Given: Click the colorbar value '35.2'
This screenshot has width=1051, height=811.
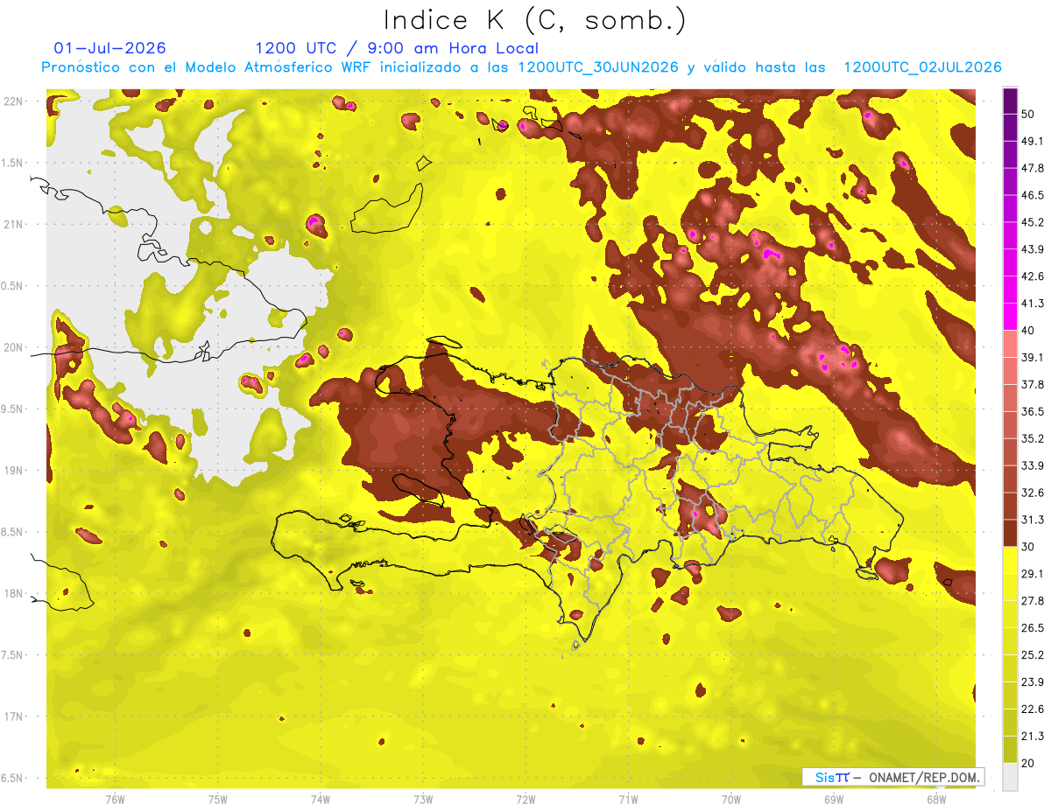Looking at the screenshot, I should 1033,438.
